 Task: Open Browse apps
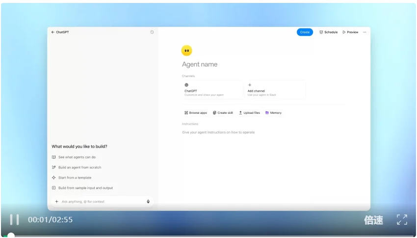[x=195, y=113]
